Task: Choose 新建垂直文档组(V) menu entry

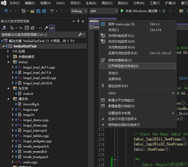Action: click(138, 106)
